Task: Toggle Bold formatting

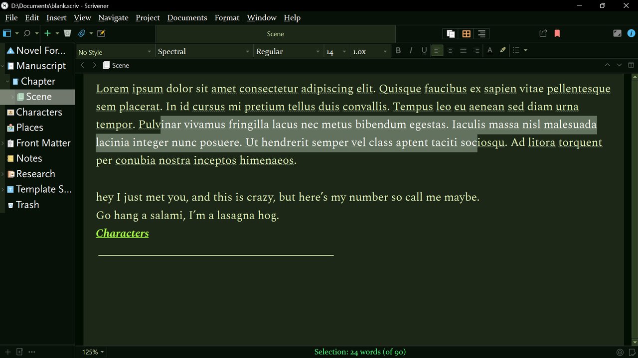Action: (398, 50)
